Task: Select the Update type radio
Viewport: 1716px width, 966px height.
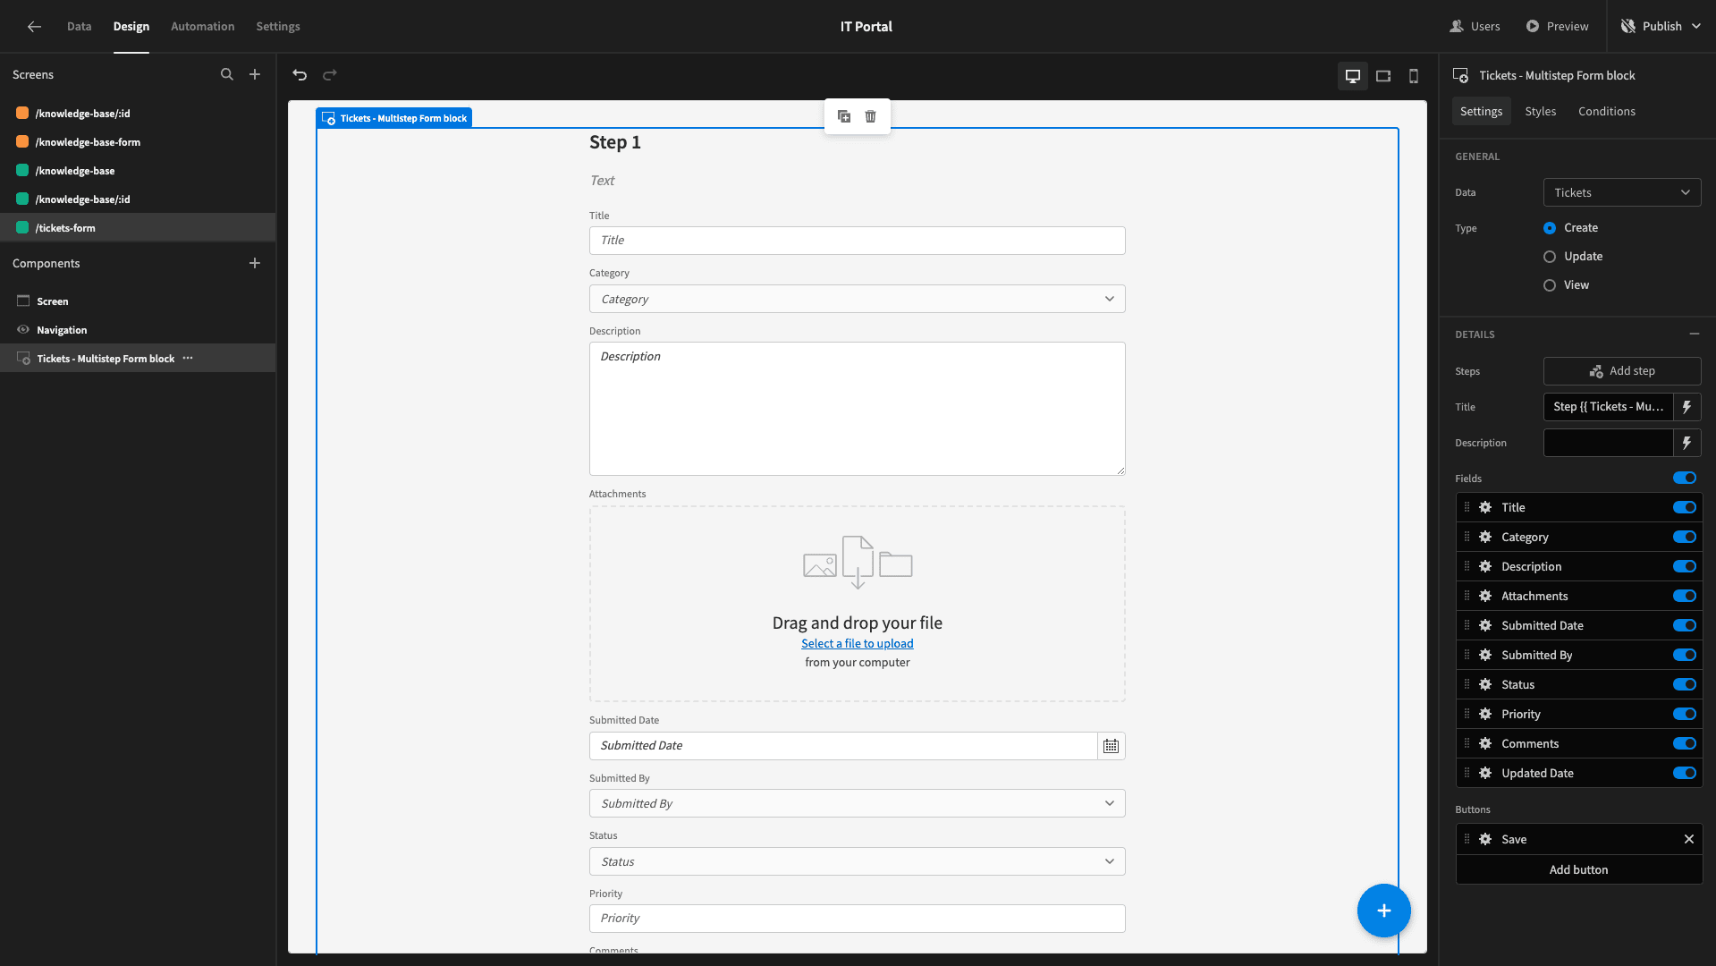Action: (1550, 257)
